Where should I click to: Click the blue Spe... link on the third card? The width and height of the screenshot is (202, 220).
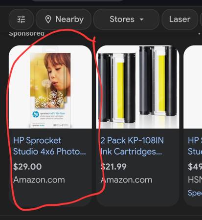pos(195,193)
